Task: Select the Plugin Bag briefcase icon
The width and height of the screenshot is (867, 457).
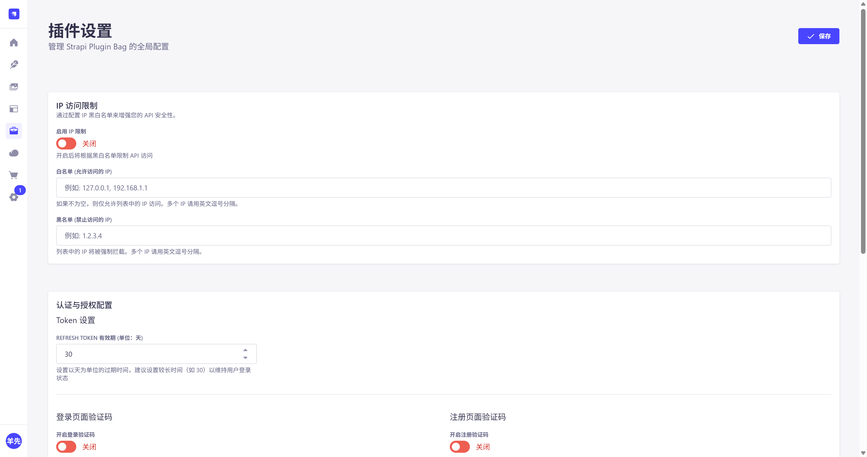Action: [x=14, y=131]
